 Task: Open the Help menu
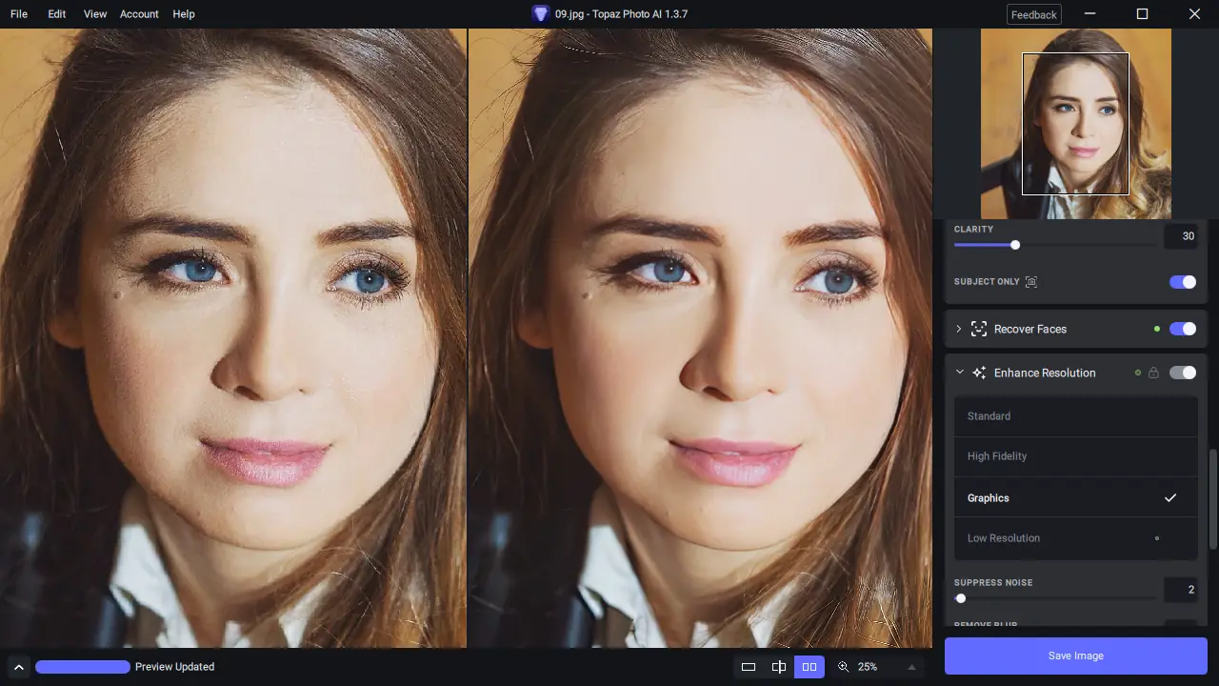pos(184,14)
